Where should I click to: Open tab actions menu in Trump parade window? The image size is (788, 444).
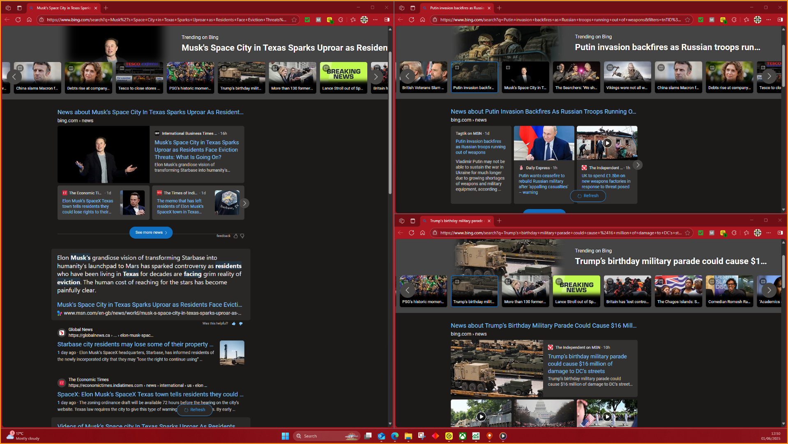tap(412, 221)
